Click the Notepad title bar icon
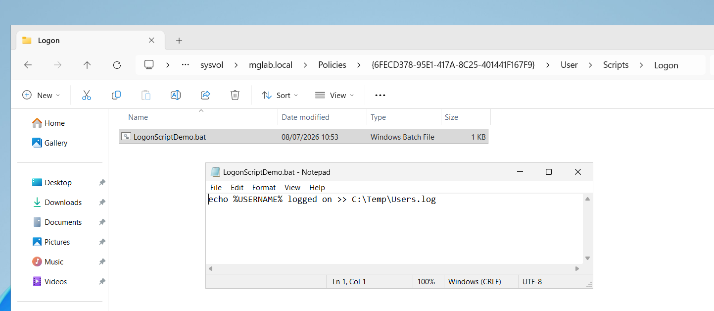This screenshot has width=714, height=311. click(x=215, y=172)
